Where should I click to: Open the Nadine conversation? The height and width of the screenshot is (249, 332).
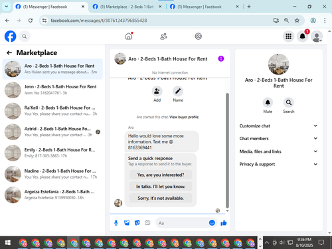click(52, 174)
